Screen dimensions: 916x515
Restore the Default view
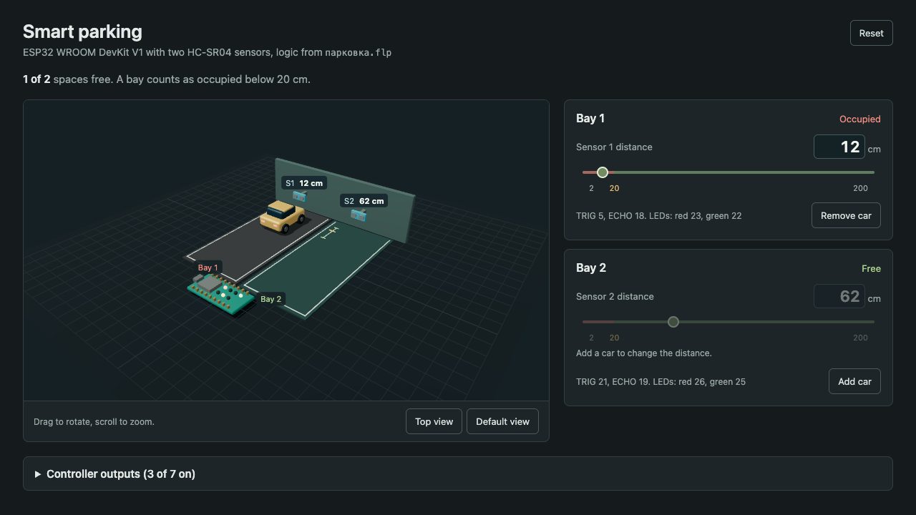click(502, 421)
